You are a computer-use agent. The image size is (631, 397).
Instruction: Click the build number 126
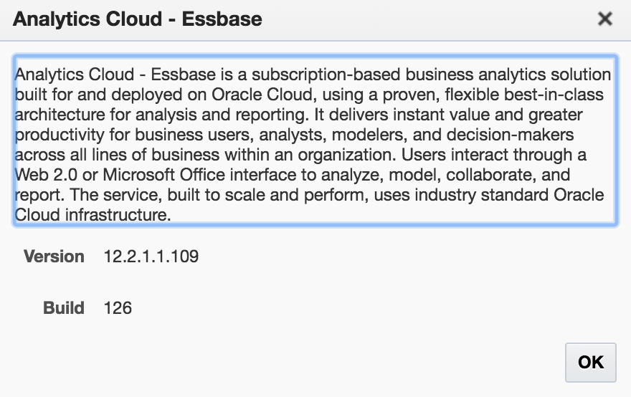pyautogui.click(x=118, y=308)
